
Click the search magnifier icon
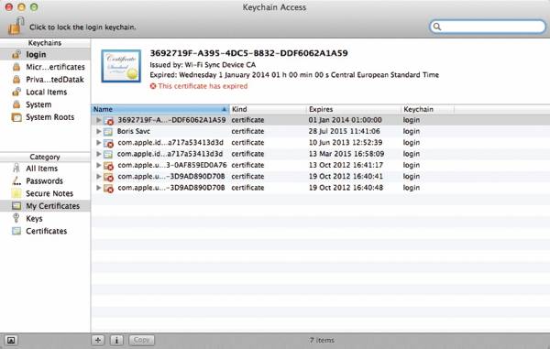437,27
